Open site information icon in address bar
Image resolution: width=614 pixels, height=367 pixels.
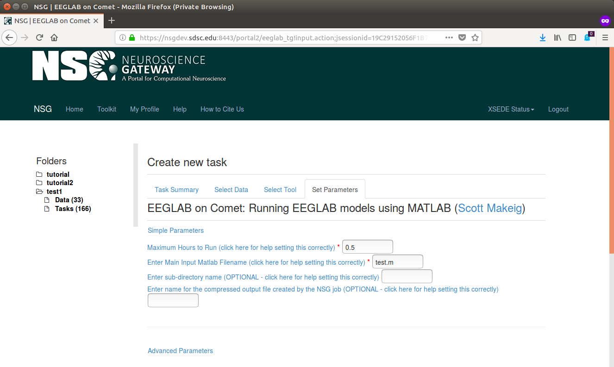(x=122, y=37)
